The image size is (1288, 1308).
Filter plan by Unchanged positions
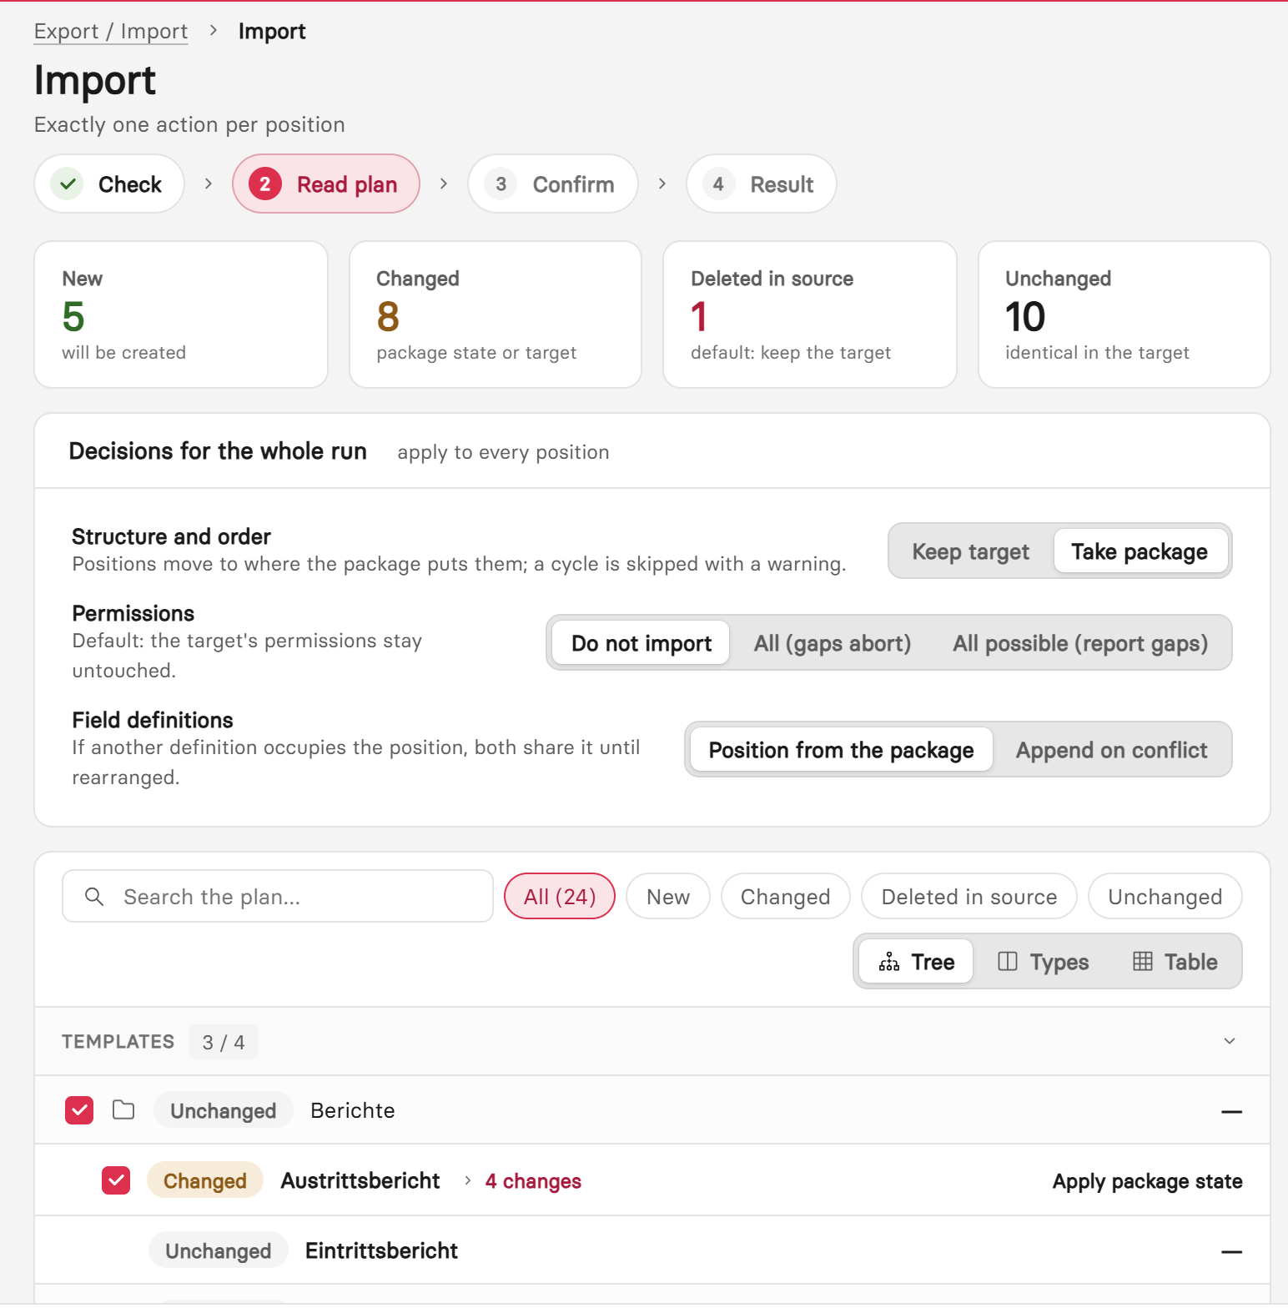[x=1165, y=897]
